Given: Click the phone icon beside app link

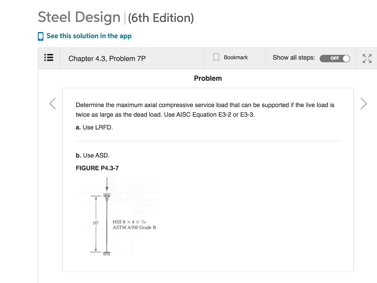Looking at the screenshot, I should [x=40, y=36].
